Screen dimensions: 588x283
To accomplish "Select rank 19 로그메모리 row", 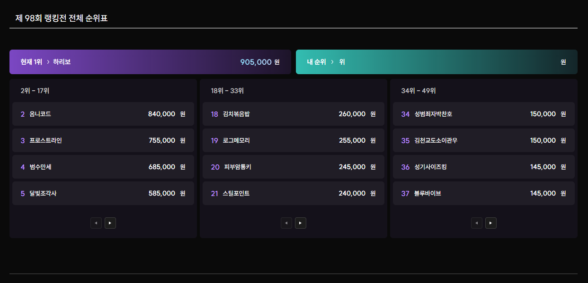I will [294, 140].
